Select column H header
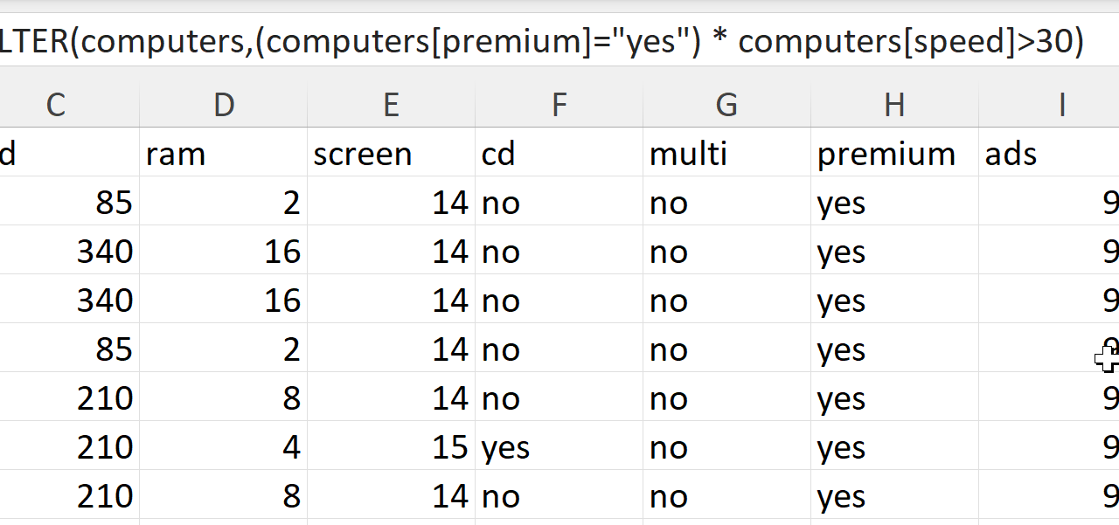 click(x=893, y=105)
